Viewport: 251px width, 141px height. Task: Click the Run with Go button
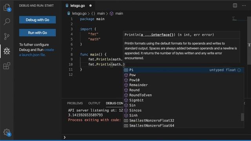coord(38,33)
